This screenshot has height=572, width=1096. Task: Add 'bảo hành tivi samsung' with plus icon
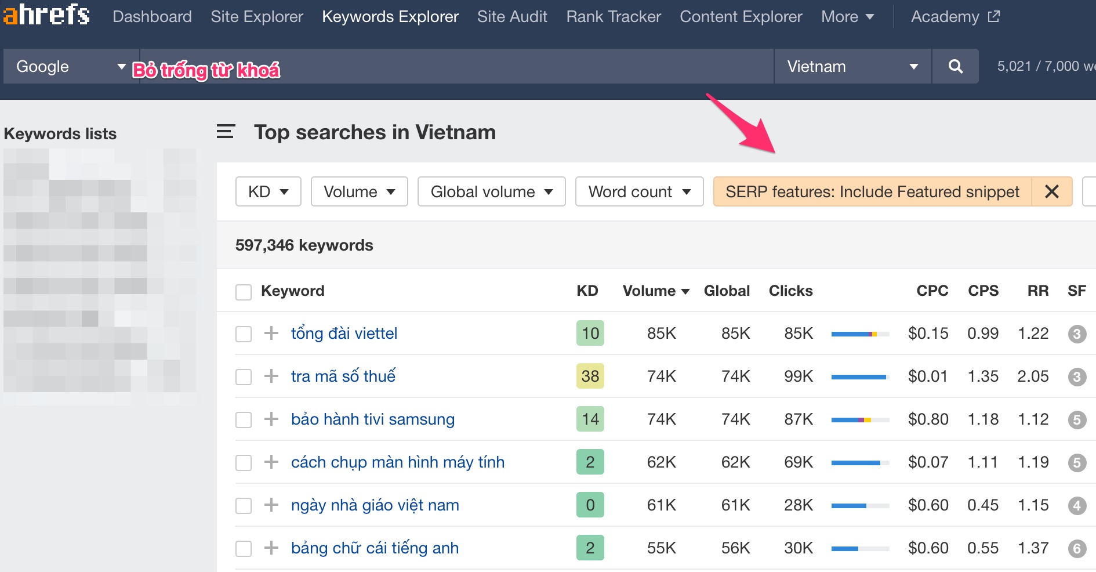tap(271, 419)
